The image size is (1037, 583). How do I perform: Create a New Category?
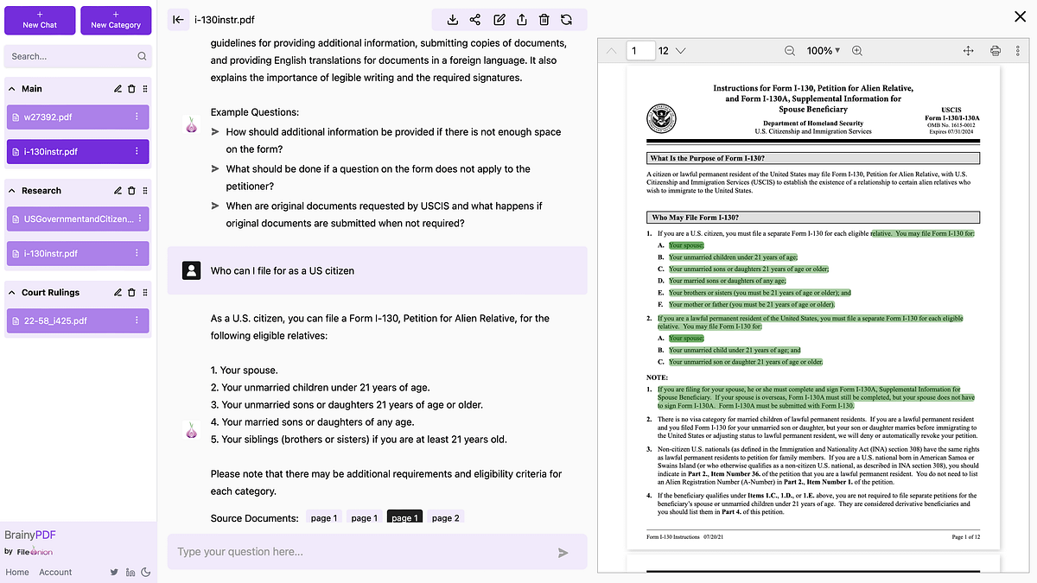point(116,19)
